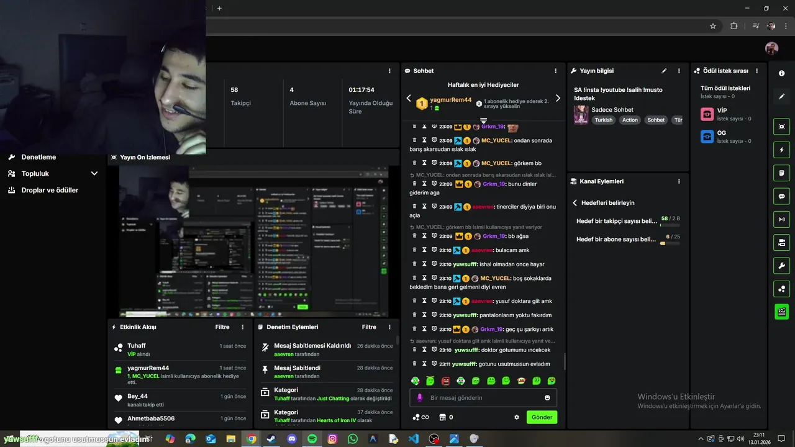Open the camera stream settings icon

[782, 242]
